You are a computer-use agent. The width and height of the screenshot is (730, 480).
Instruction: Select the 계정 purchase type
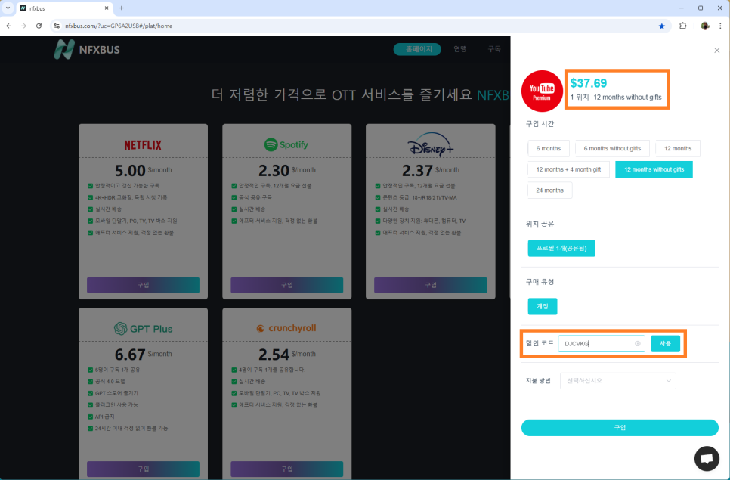pyautogui.click(x=543, y=306)
